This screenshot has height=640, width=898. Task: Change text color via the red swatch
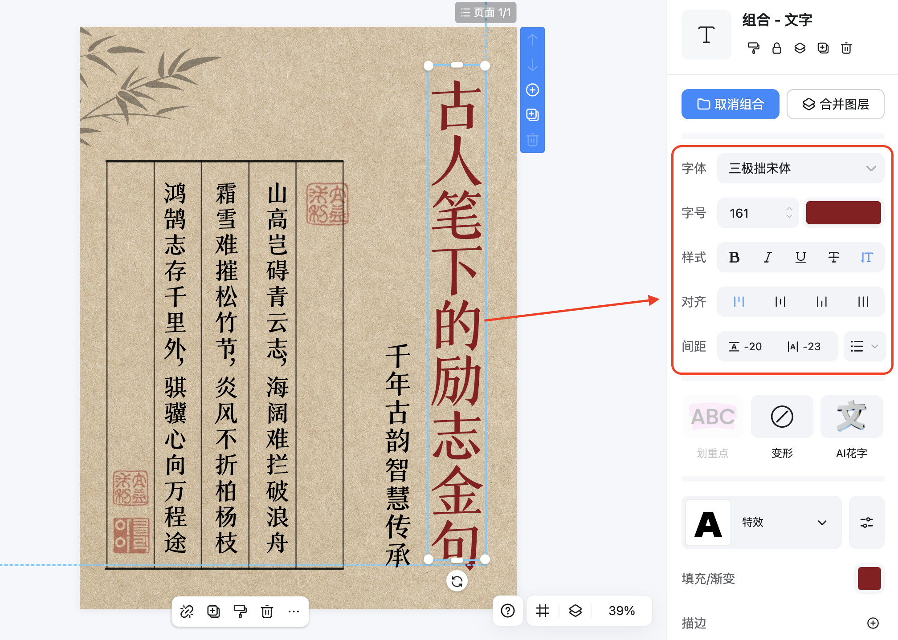843,213
